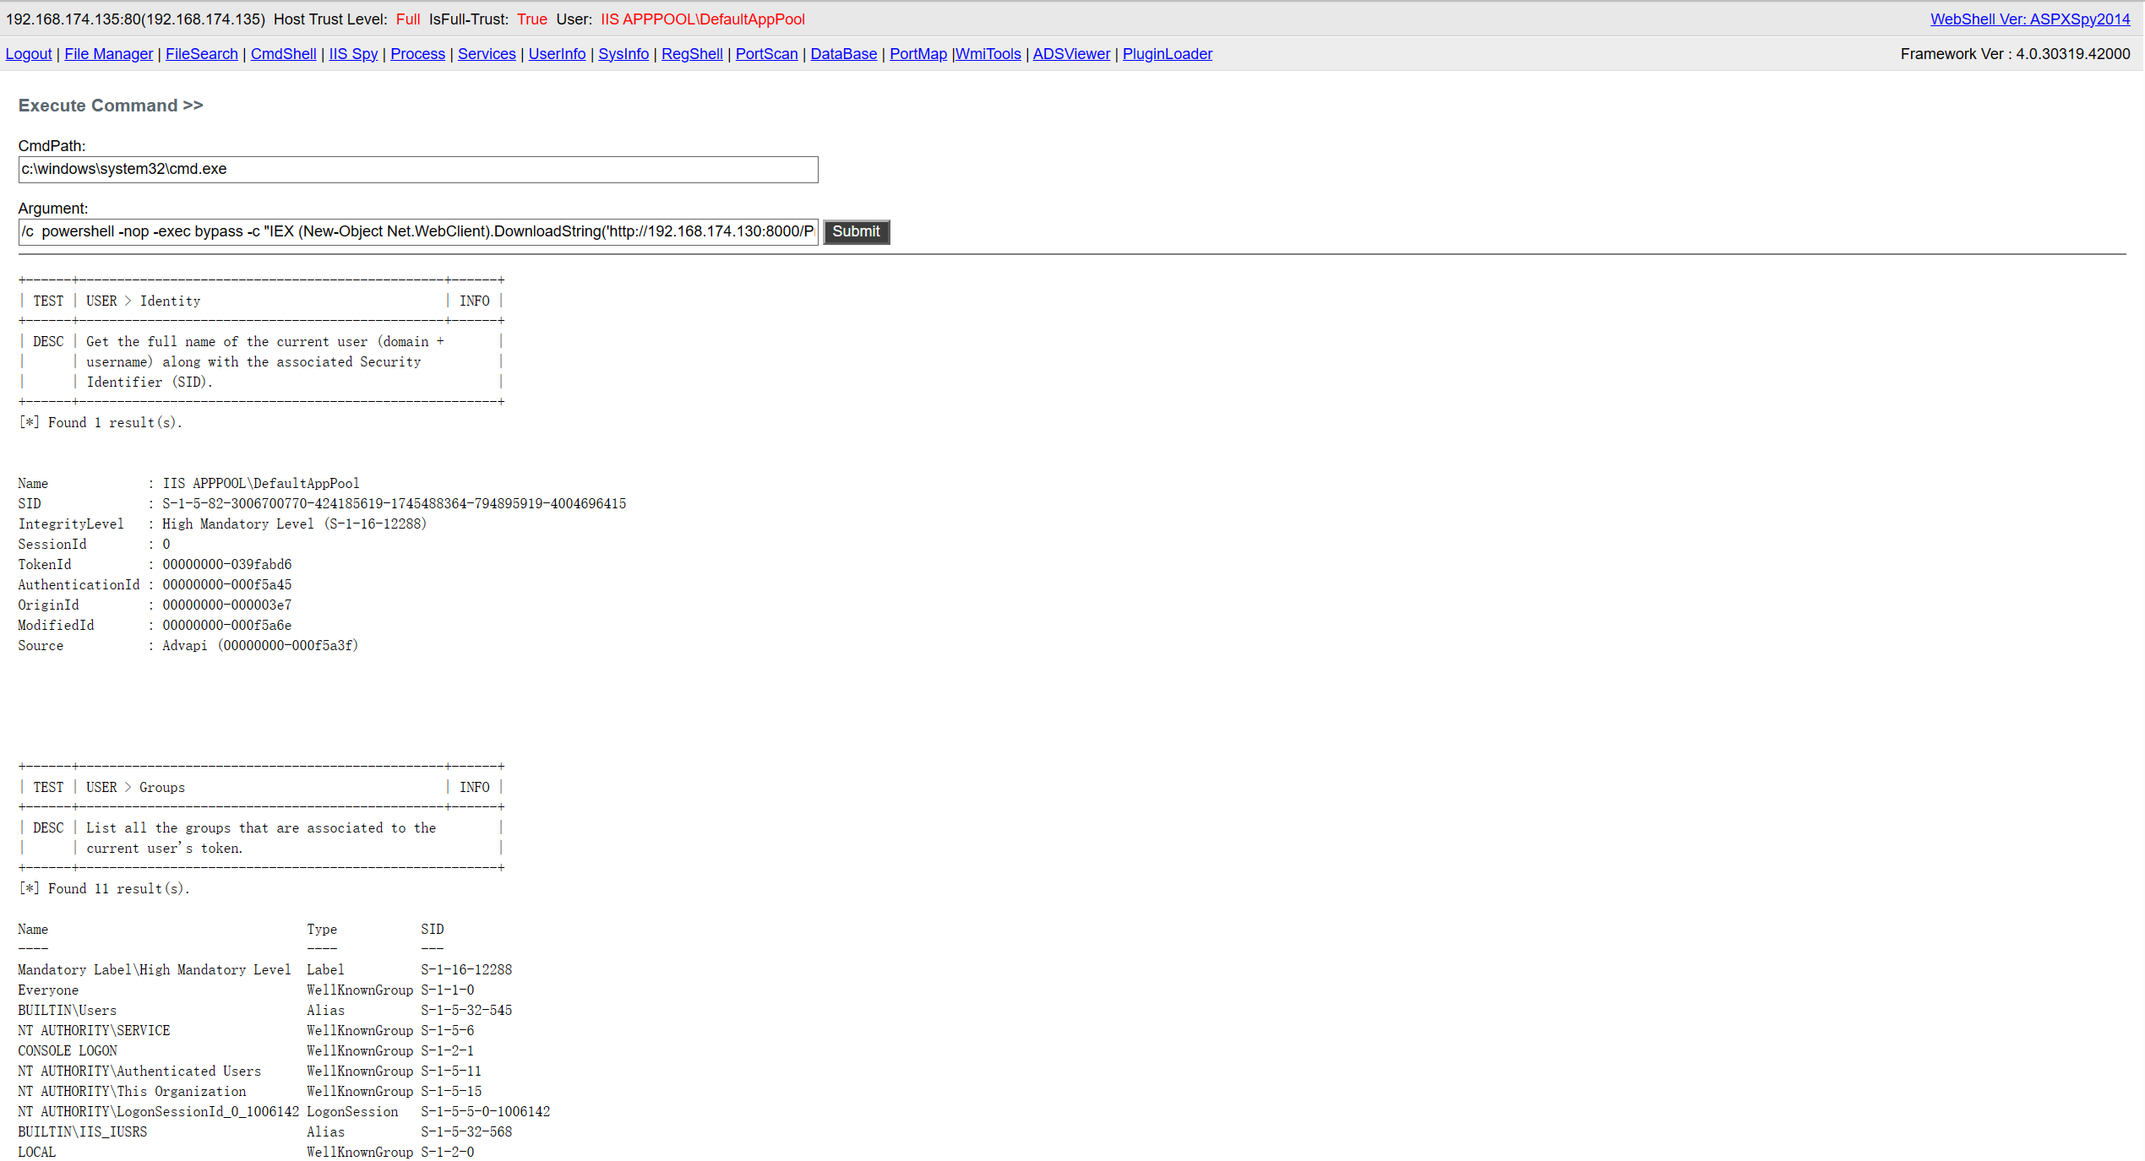Go to the Services page
2145x1161 pixels.
coord(486,54)
